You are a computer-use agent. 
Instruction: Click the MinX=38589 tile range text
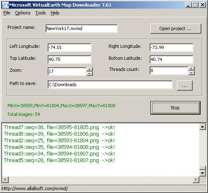[x=61, y=106]
